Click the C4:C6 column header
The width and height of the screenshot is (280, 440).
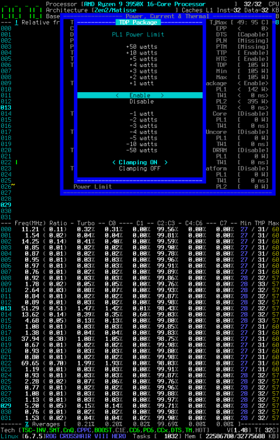pyautogui.click(x=194, y=224)
